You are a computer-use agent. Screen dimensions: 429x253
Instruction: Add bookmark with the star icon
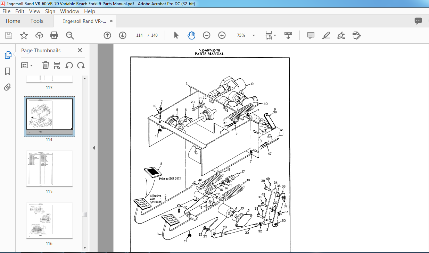24,35
